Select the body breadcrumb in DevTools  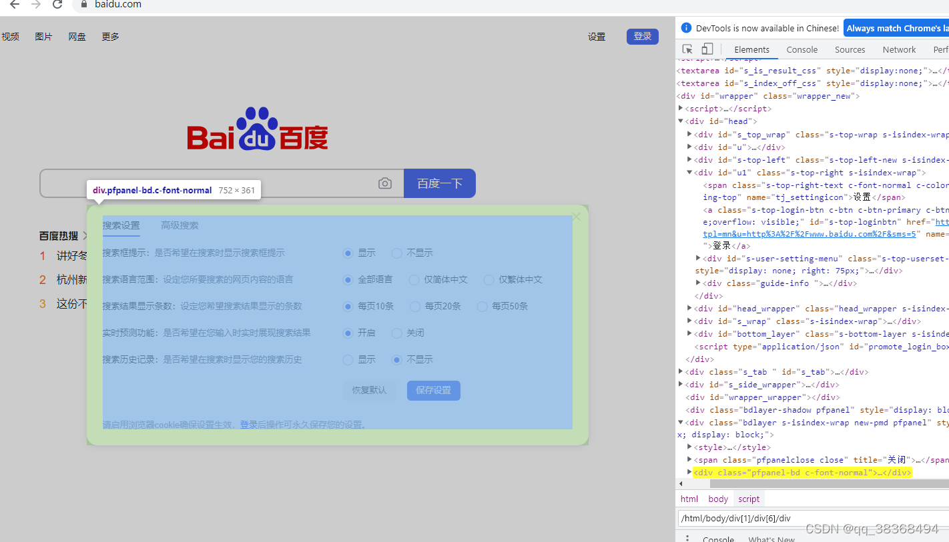tap(718, 499)
